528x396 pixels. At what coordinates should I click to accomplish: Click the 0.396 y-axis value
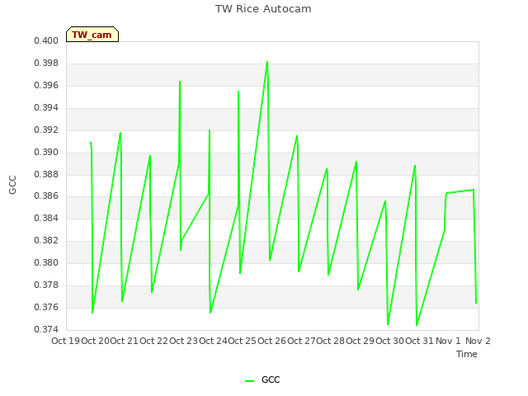click(46, 85)
